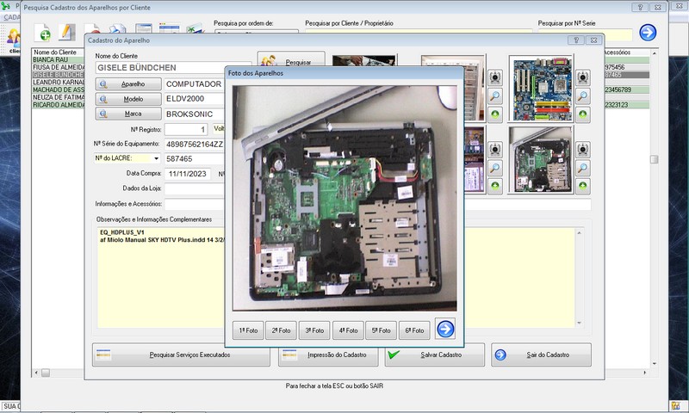
Task: Click the application icon in top-left corner
Action: coord(5,6)
